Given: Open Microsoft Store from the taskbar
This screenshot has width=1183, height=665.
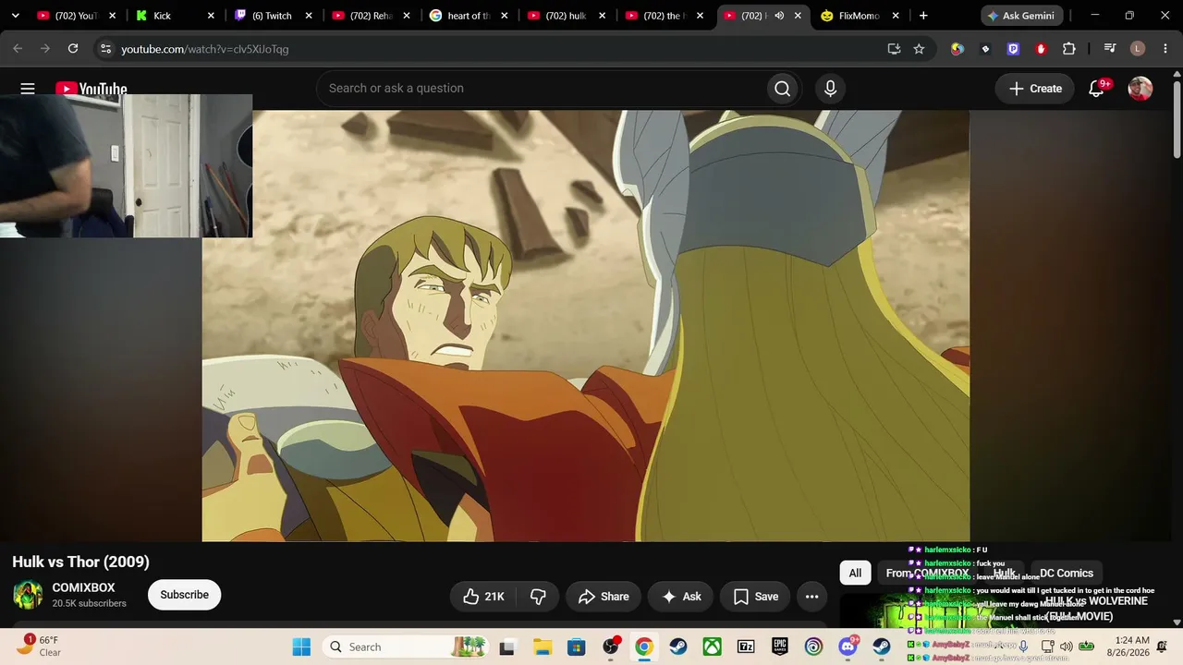Looking at the screenshot, I should 577,647.
